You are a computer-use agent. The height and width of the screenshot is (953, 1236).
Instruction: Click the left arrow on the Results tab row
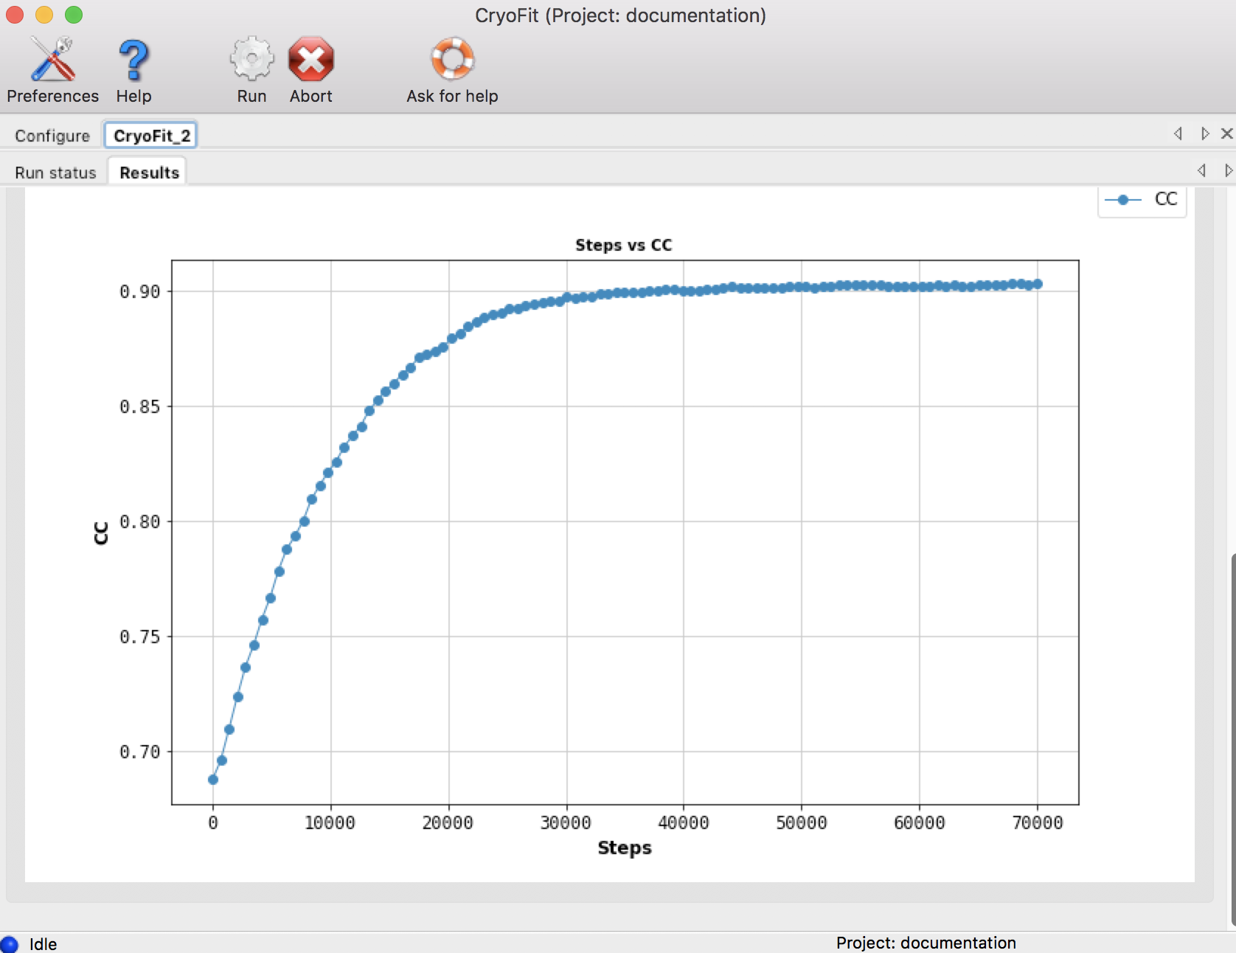click(1202, 170)
